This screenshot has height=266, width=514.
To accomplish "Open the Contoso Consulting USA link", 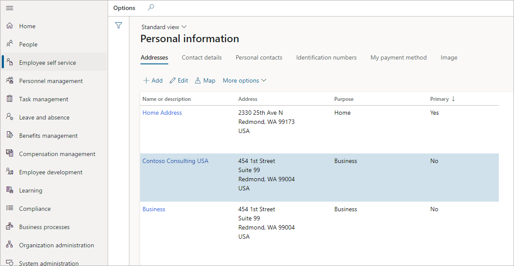I will (175, 161).
